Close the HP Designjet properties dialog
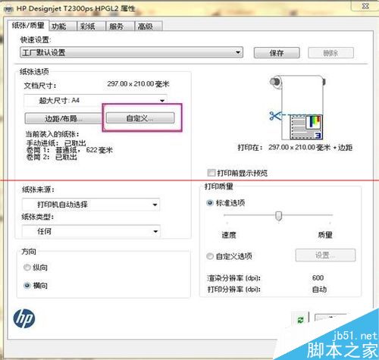Screen dimensions: 379x360 coord(365,6)
